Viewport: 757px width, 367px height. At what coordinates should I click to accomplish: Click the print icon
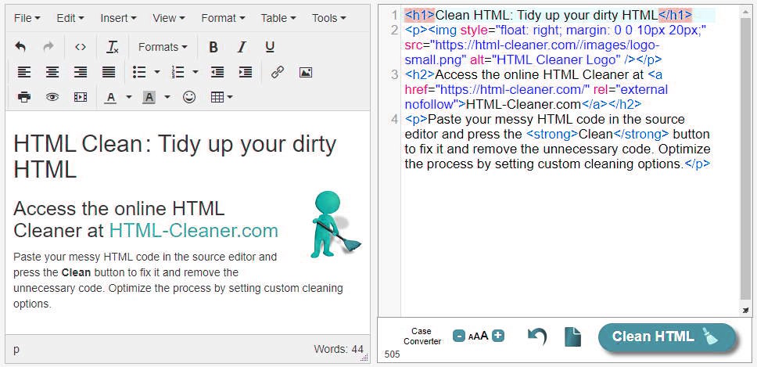tap(23, 97)
